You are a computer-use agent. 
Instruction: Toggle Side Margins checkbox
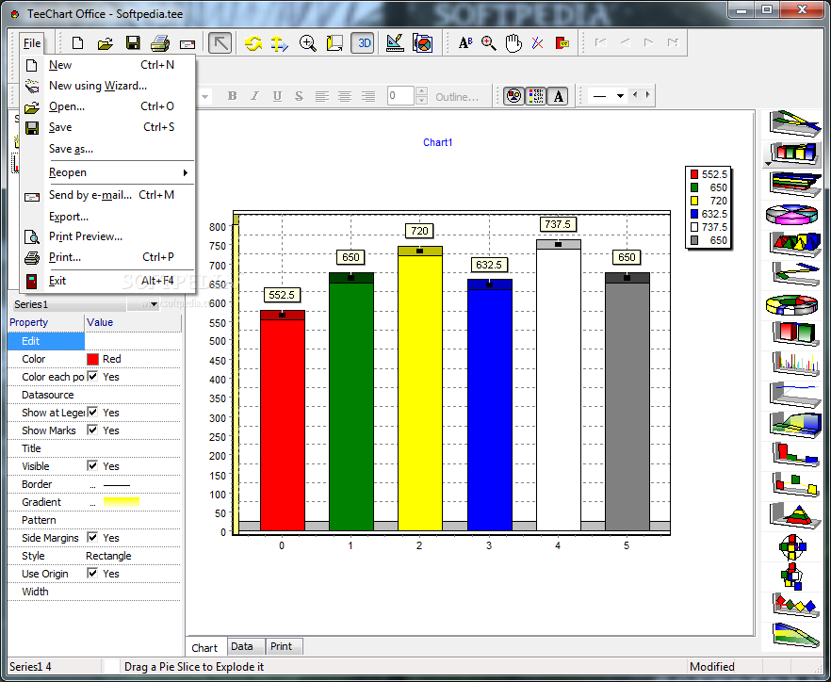pyautogui.click(x=92, y=537)
